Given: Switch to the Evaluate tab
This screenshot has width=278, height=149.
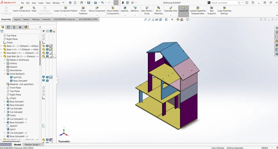Looking at the screenshot, I should (x=46, y=19).
